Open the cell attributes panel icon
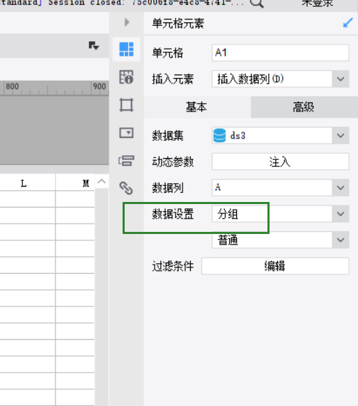The height and width of the screenshot is (406, 358). click(x=126, y=77)
